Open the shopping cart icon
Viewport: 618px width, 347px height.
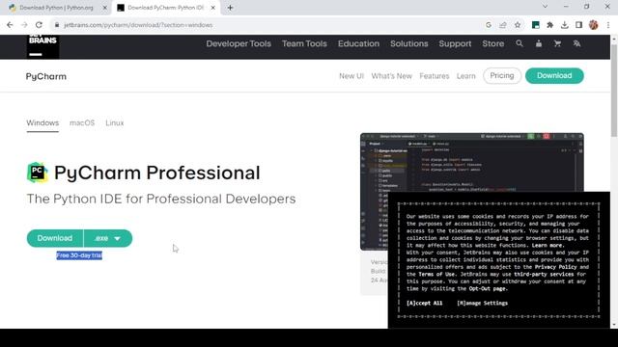coord(557,43)
